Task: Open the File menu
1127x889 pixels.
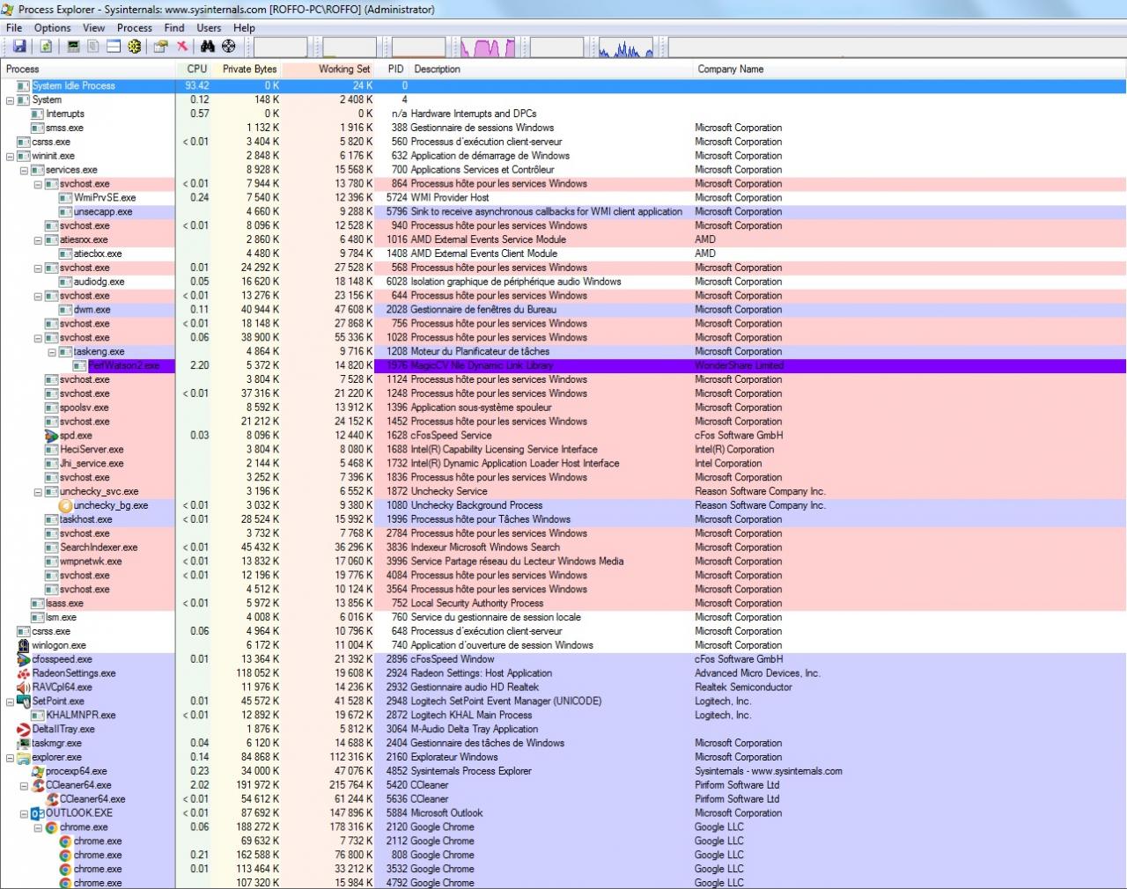Action: 14,28
